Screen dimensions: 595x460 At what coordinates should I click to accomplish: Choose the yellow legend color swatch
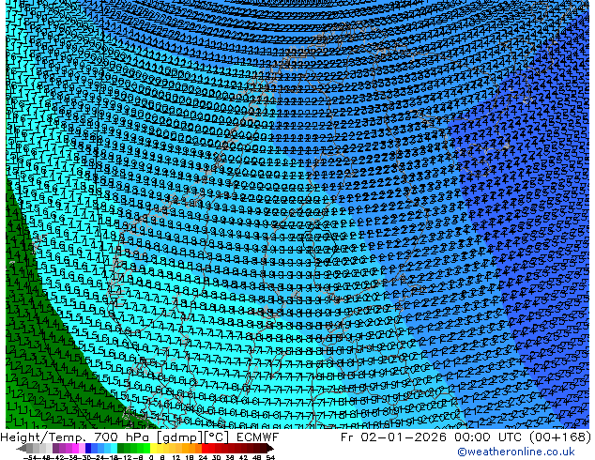point(153,448)
